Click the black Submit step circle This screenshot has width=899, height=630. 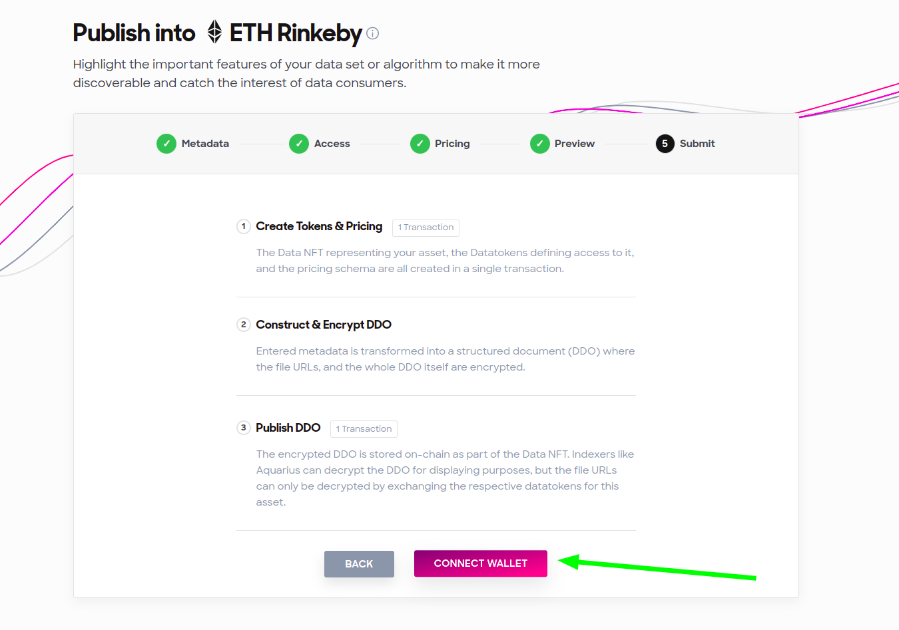coord(664,143)
